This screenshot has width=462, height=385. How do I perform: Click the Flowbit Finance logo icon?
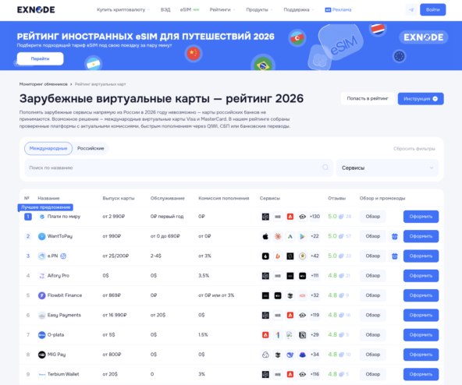pos(42,295)
